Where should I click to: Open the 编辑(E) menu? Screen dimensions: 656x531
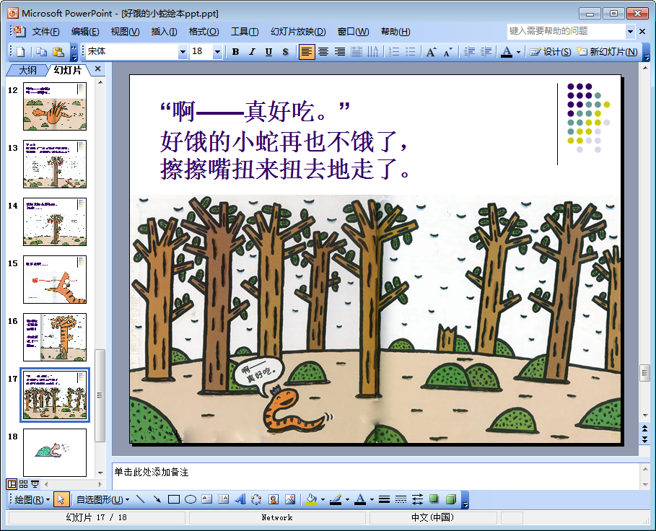coord(85,32)
